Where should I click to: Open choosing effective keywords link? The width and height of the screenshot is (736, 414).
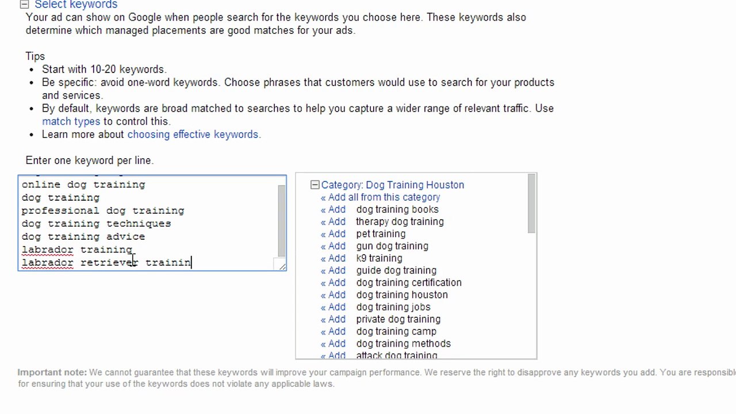193,135
